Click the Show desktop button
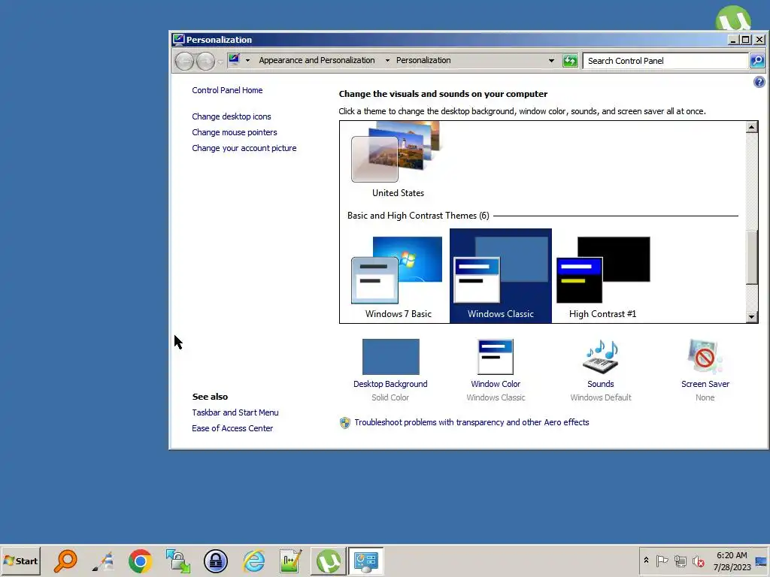This screenshot has width=770, height=577. coord(762,560)
